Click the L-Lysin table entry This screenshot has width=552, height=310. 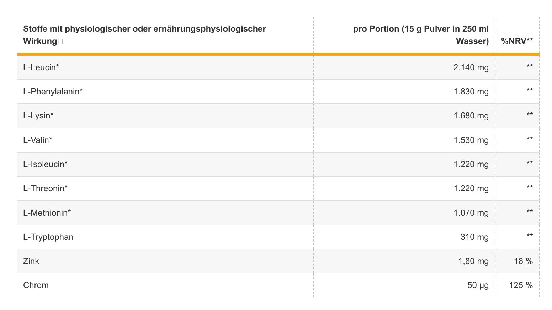tap(38, 116)
